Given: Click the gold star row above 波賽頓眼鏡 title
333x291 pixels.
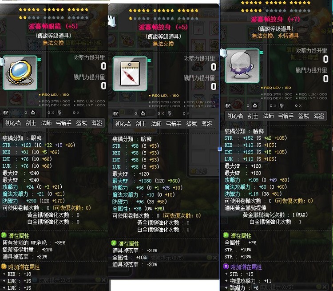Looking at the screenshot, I should pos(54,10).
